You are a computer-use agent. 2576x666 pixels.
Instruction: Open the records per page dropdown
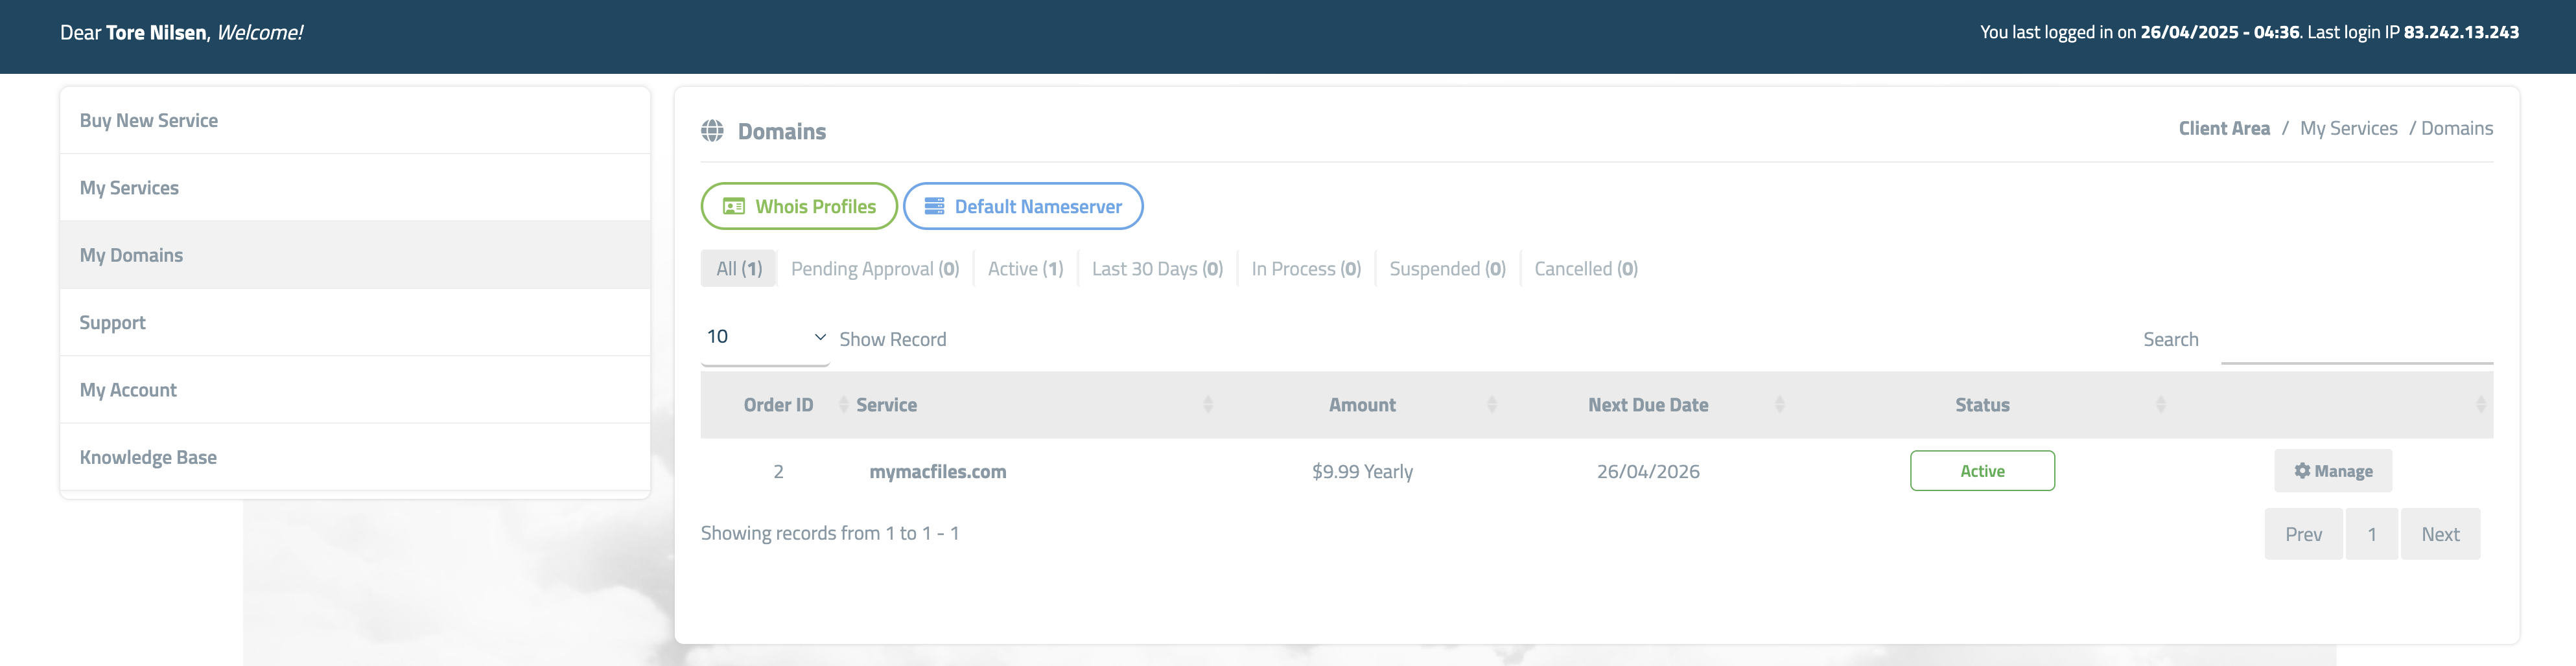(765, 337)
